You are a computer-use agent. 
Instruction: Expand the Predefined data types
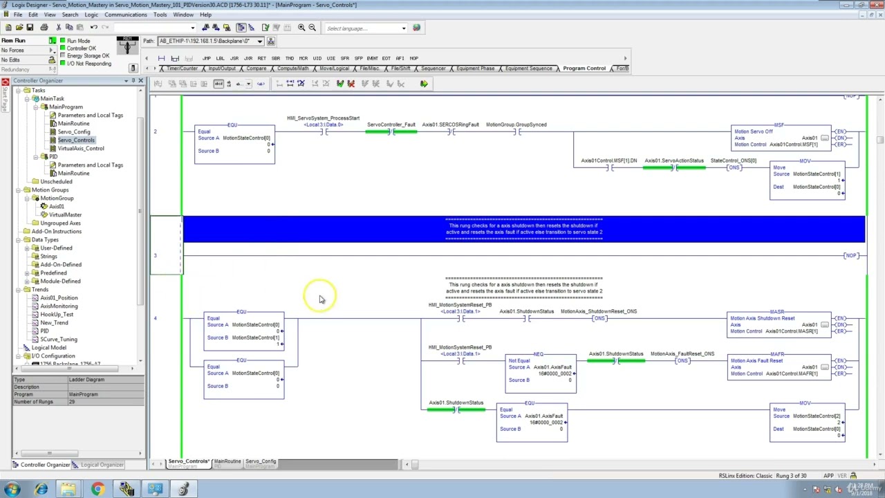point(27,273)
